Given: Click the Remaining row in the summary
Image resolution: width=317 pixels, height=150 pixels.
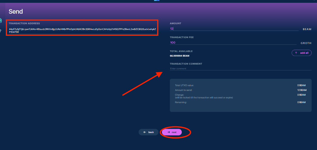Looking at the screenshot, I should pyautogui.click(x=240, y=102).
